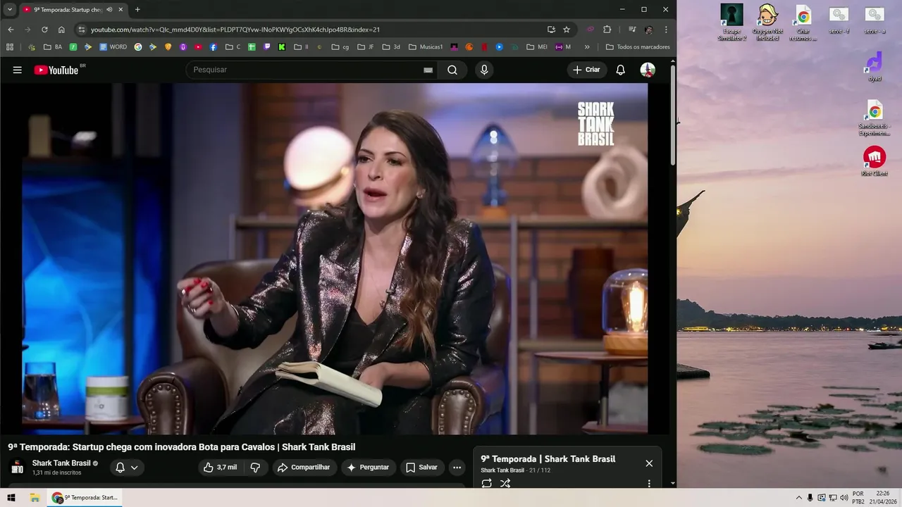The height and width of the screenshot is (507, 902).
Task: Show hidden system tray icons
Action: 798,498
